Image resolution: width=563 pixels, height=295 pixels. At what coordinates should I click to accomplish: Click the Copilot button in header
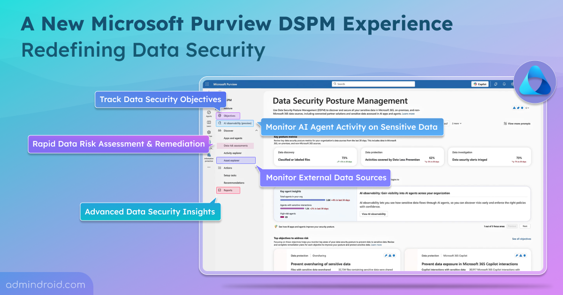(480, 84)
